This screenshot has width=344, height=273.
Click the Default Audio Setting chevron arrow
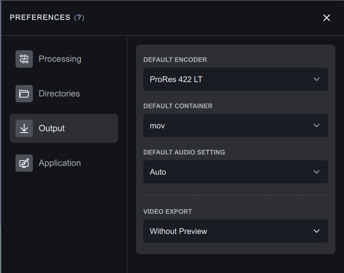click(x=317, y=172)
